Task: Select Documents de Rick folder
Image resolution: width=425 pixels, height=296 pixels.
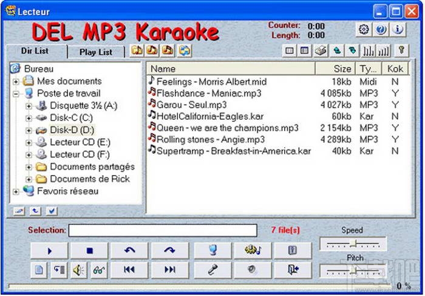Action: [x=90, y=179]
